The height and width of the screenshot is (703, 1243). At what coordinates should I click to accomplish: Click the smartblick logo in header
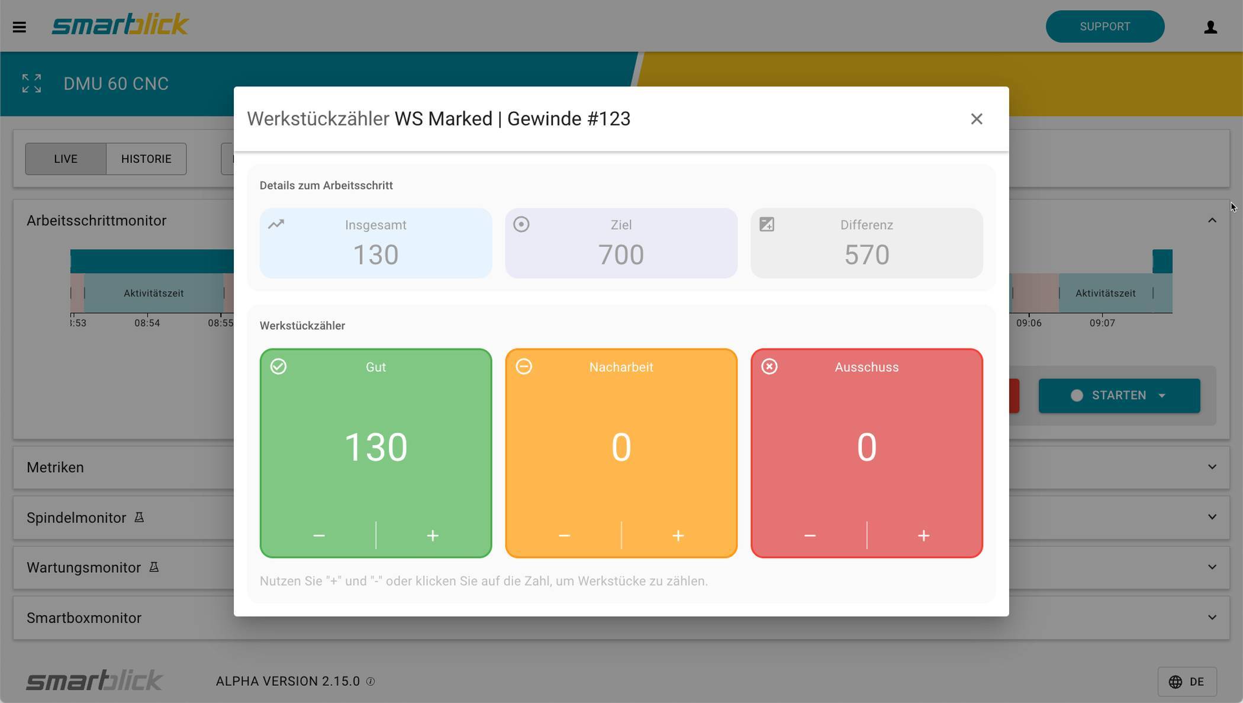coord(120,25)
